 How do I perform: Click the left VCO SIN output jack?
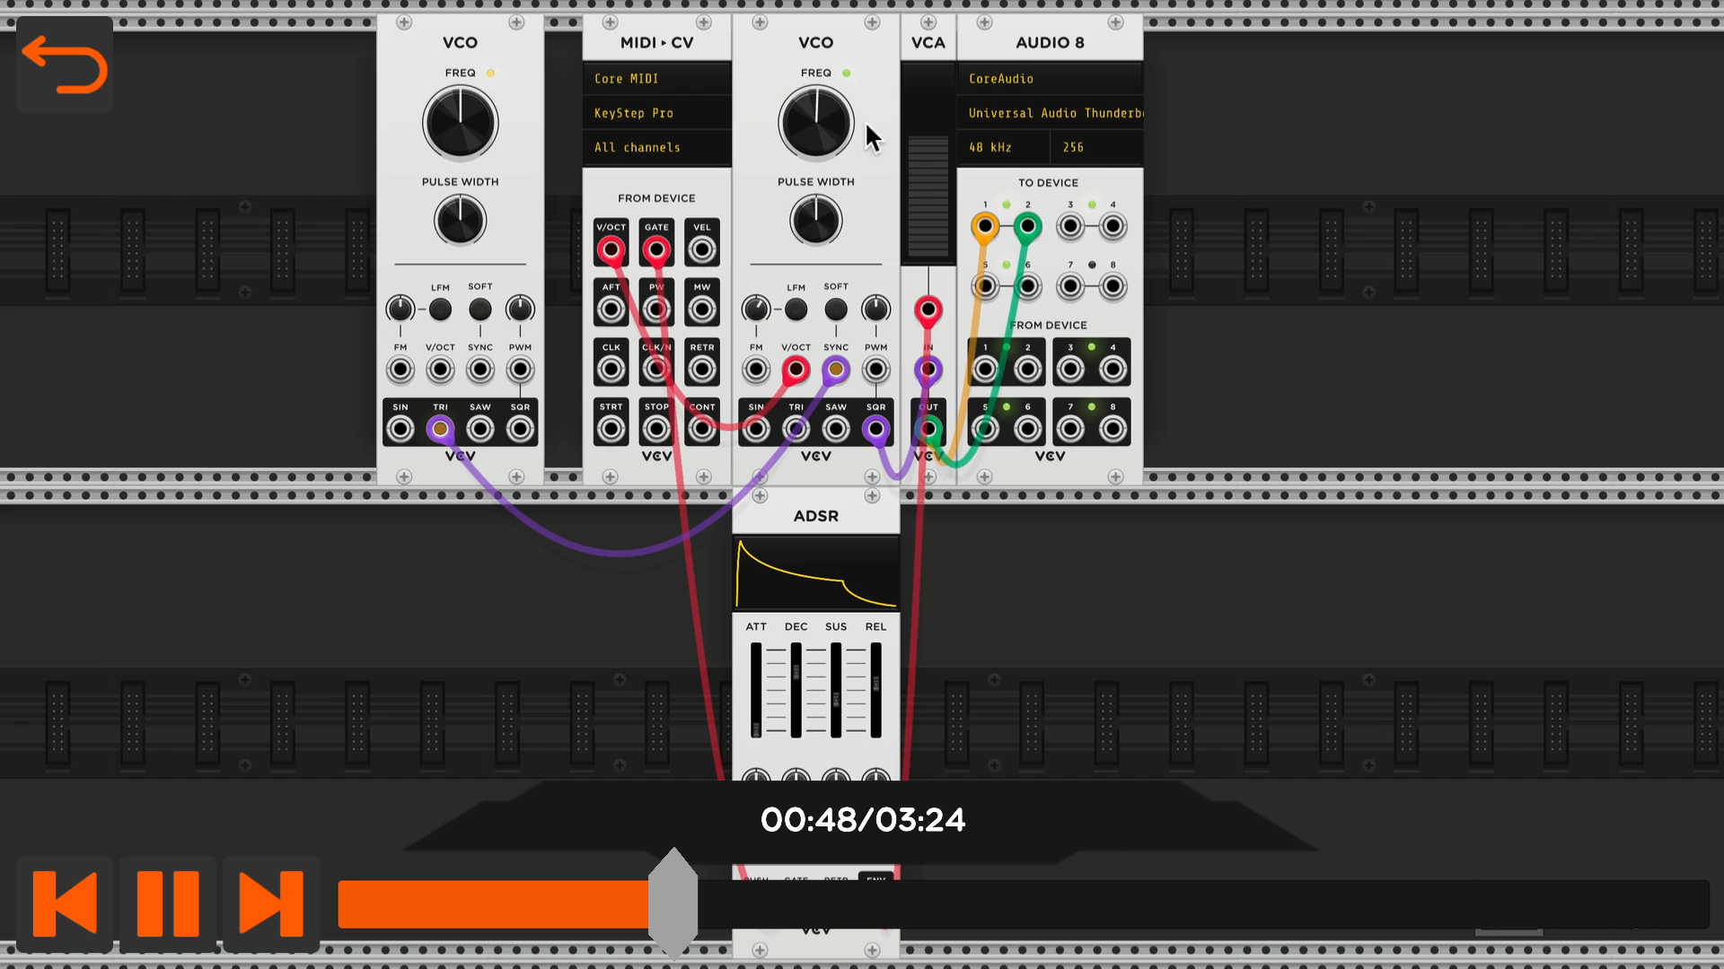click(x=400, y=429)
